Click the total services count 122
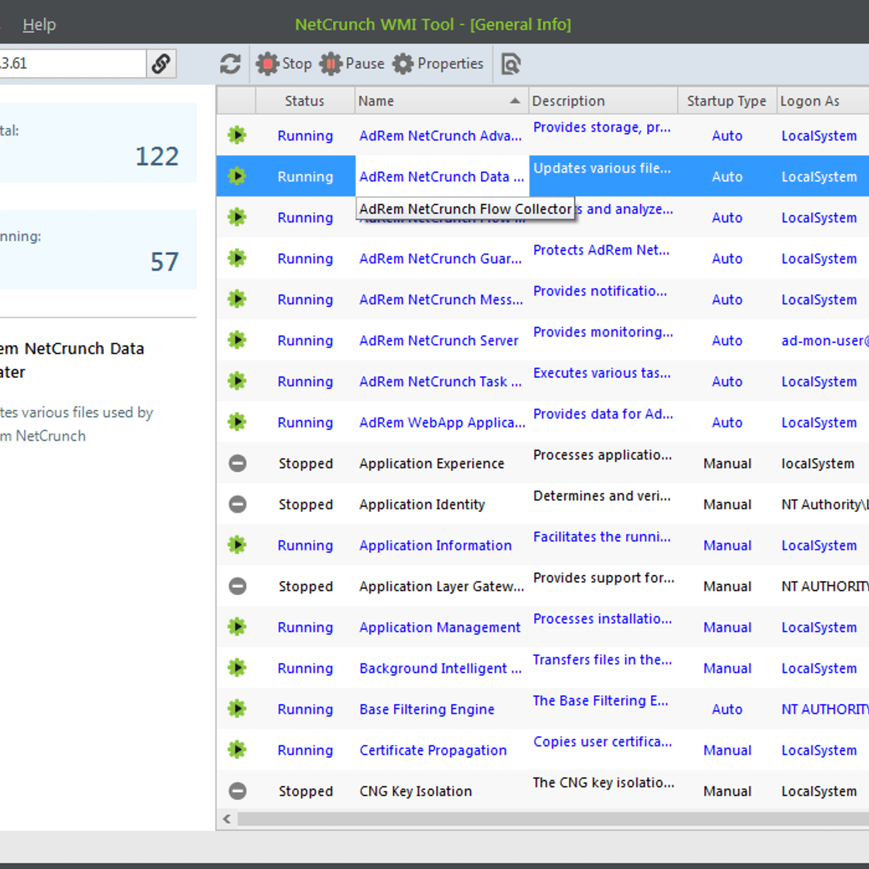Image resolution: width=869 pixels, height=869 pixels. pyautogui.click(x=157, y=157)
